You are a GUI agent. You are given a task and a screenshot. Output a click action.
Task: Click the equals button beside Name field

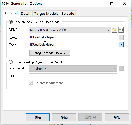[121, 37]
